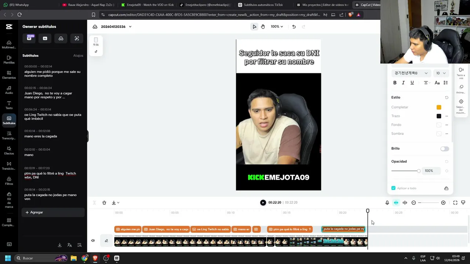Play the video preview
This screenshot has height=264, width=470.
tap(263, 202)
